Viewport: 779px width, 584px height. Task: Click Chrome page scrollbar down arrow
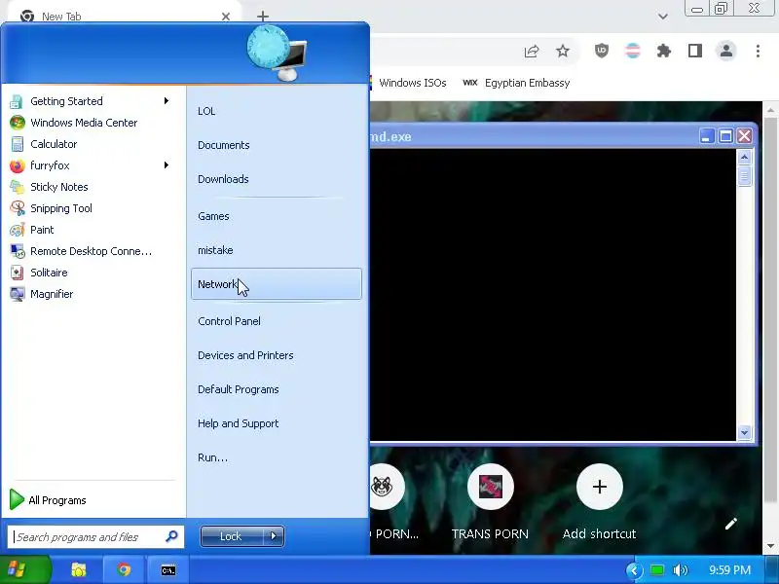pos(770,546)
